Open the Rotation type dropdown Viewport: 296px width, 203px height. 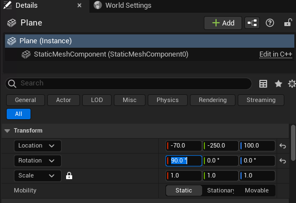point(38,161)
